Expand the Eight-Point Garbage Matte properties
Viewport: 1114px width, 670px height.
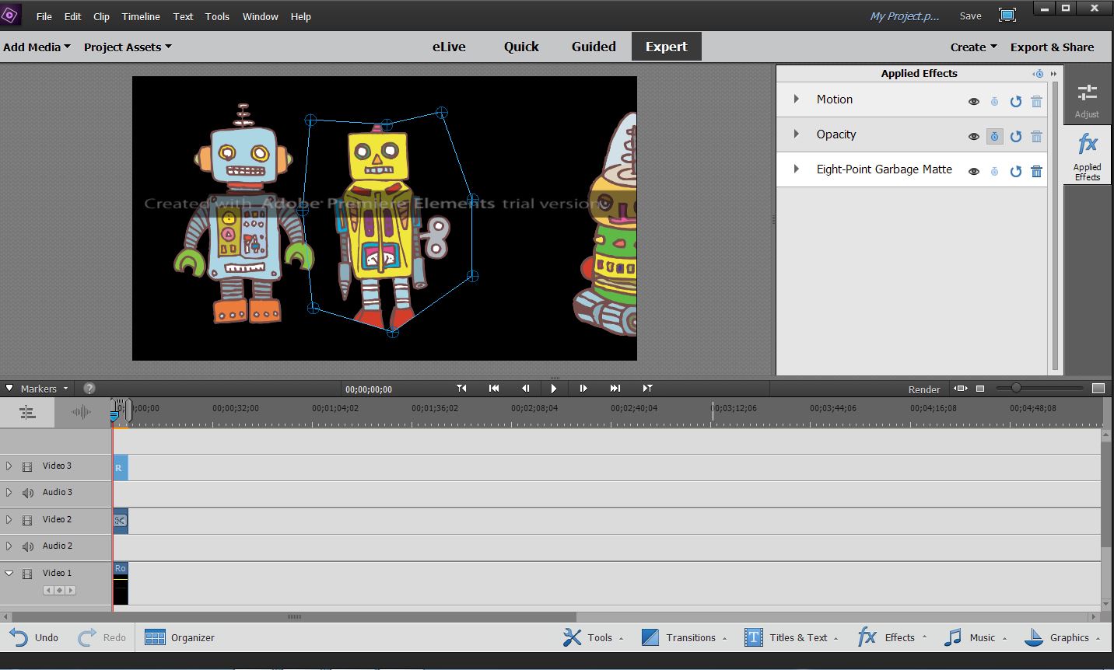point(796,169)
